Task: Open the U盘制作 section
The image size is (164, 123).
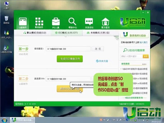Action: [23, 23]
